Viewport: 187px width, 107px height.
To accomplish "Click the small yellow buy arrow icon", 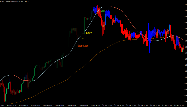I will pos(83,39).
